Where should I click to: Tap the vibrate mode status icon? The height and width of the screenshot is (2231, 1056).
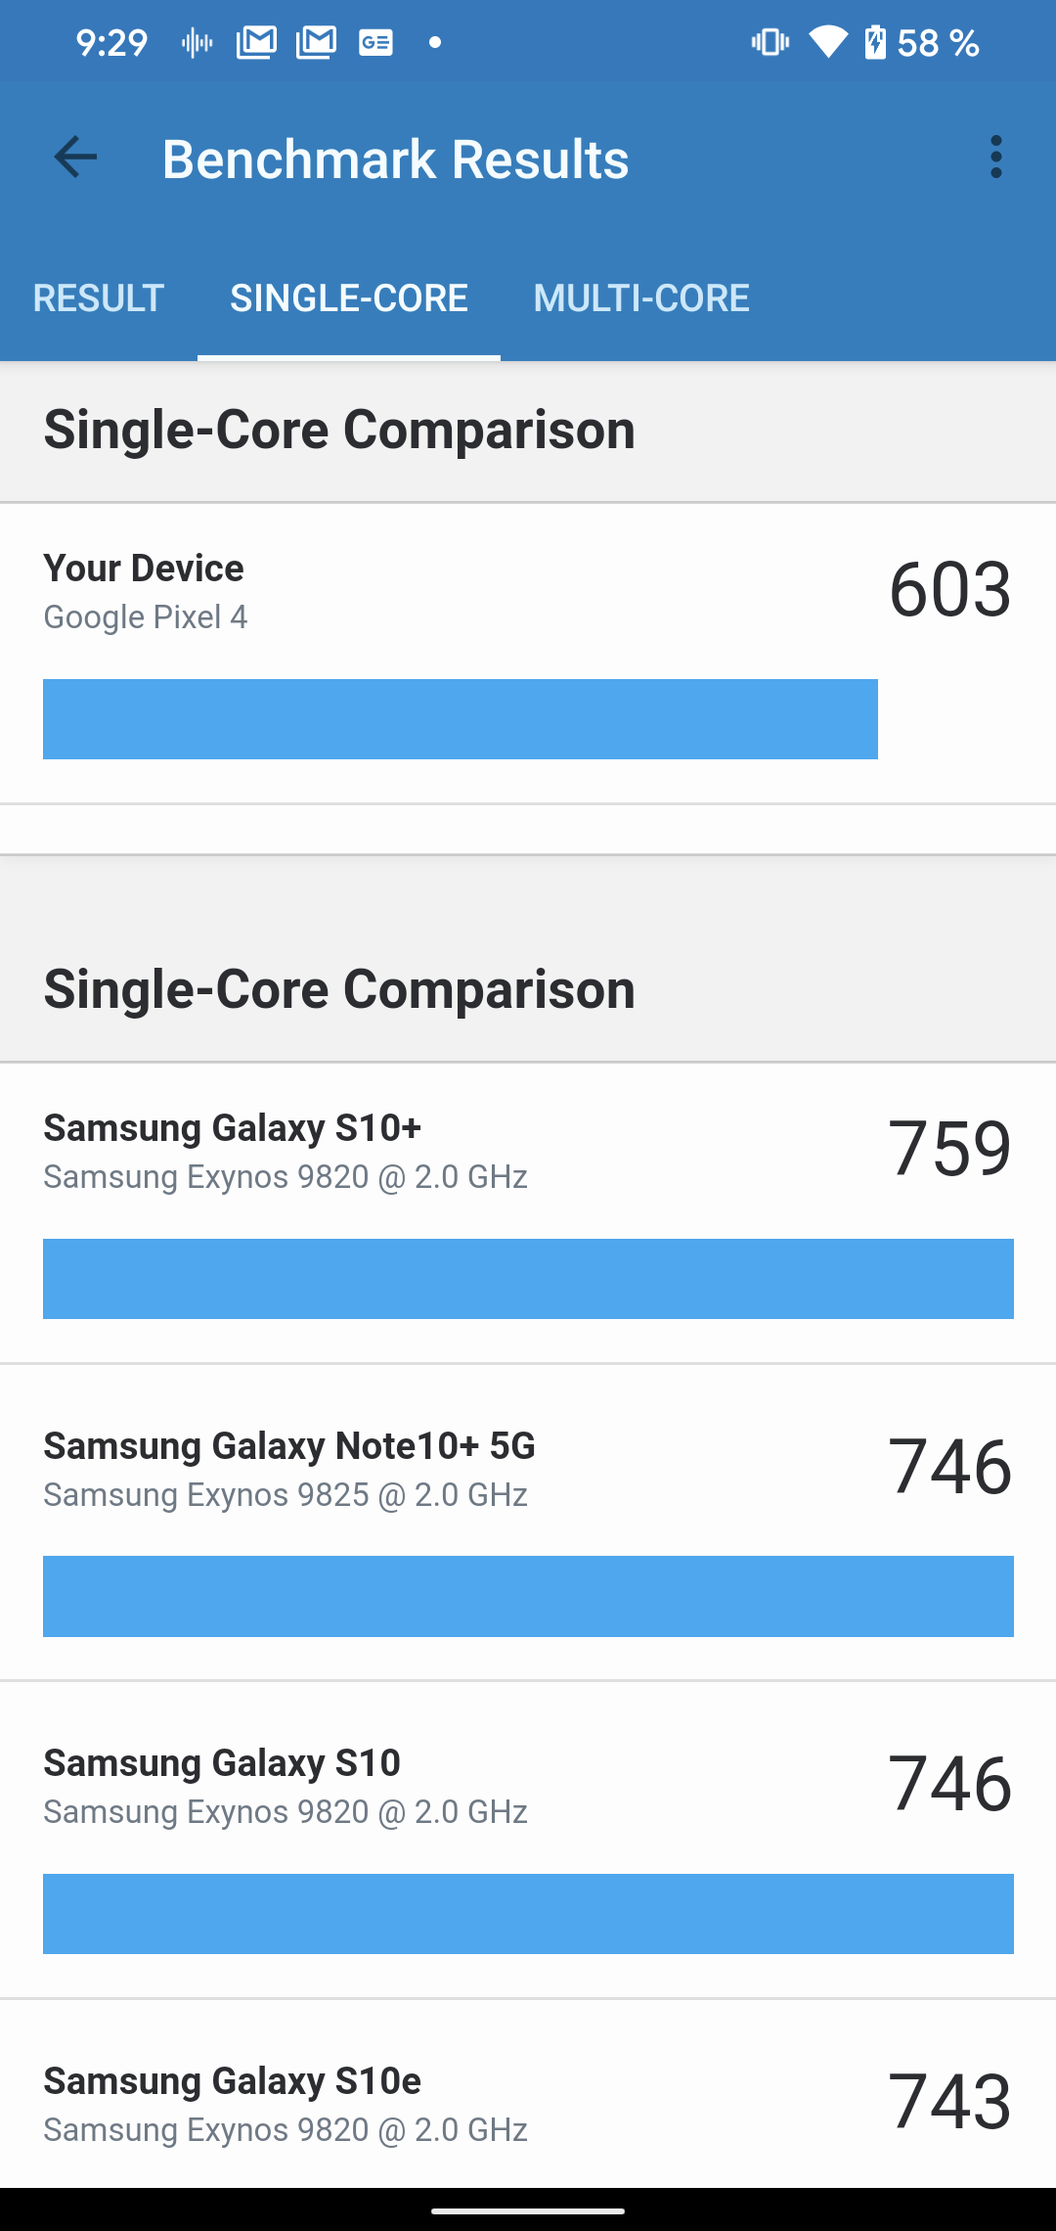click(x=770, y=42)
